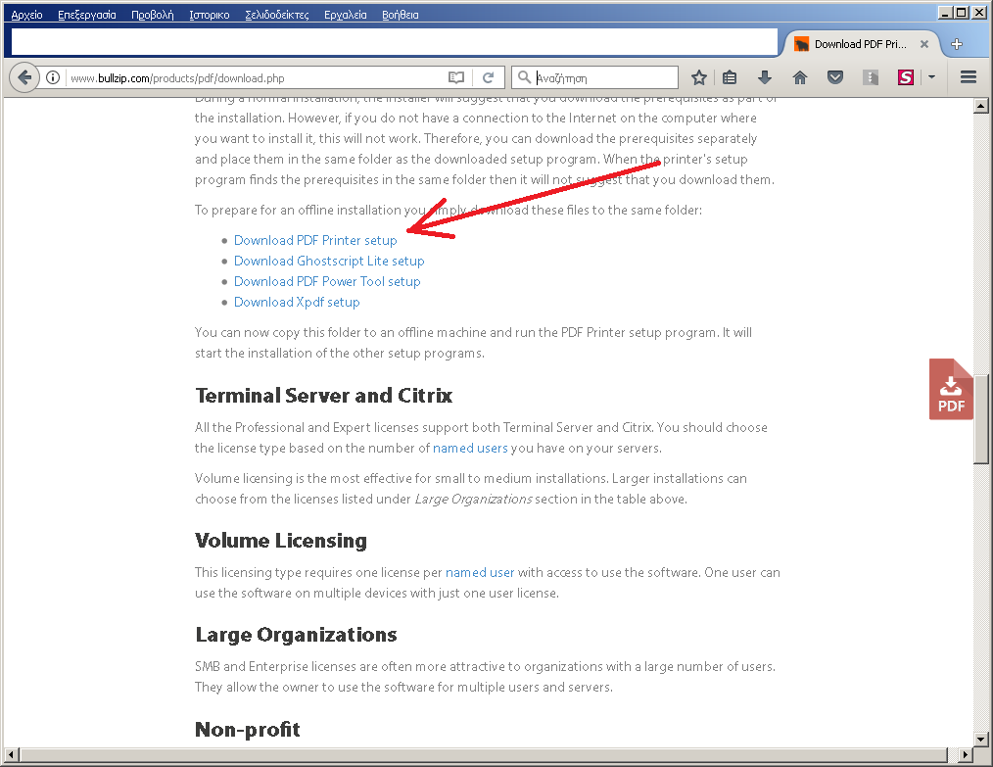Open the Εργαλεία menu
Image resolution: width=993 pixels, height=767 pixels.
point(346,15)
